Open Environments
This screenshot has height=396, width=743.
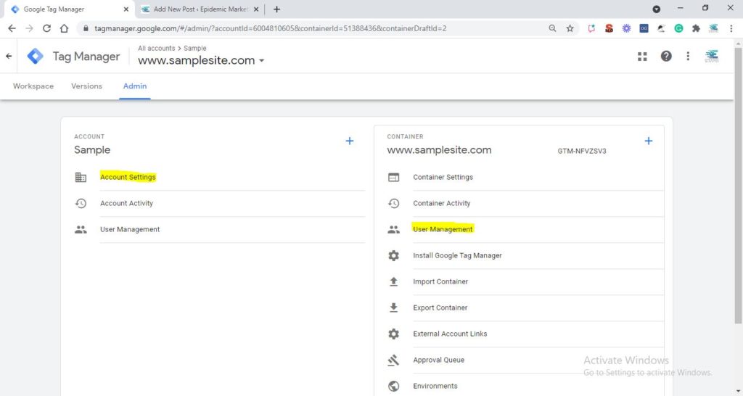435,386
